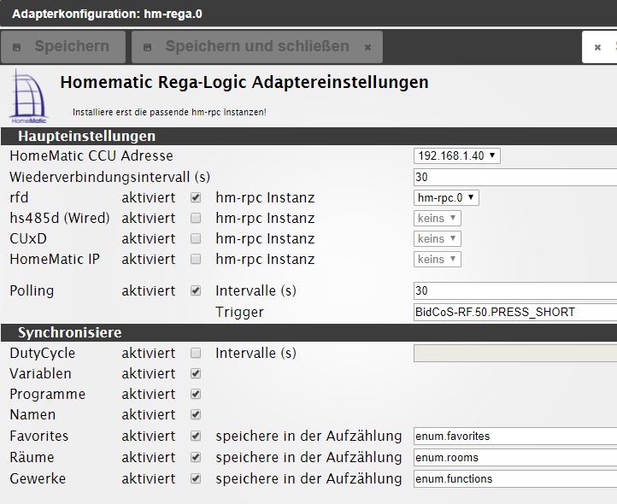Enable the hs485d (Wired) checkbox

(x=196, y=218)
